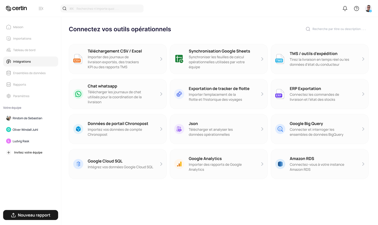The image size is (378, 225).
Task: Select the CSV file icon
Action: [x=78, y=59]
